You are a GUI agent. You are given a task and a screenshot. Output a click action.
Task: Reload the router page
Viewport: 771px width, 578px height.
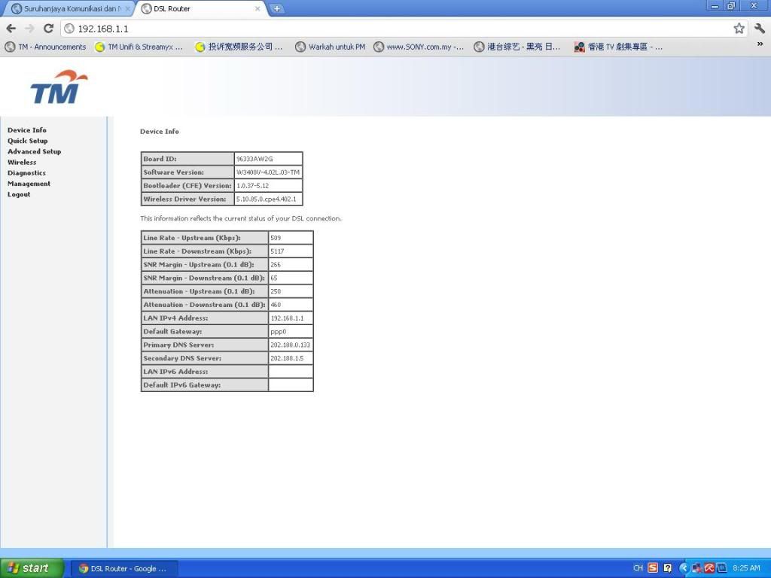coord(48,29)
